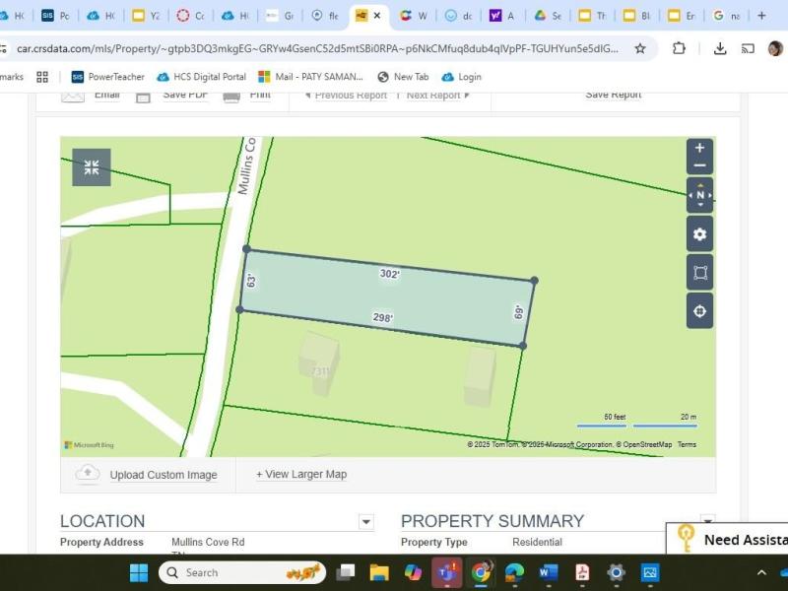The image size is (788, 591).
Task: Switch to the Yahoo browser tab
Action: click(502, 16)
